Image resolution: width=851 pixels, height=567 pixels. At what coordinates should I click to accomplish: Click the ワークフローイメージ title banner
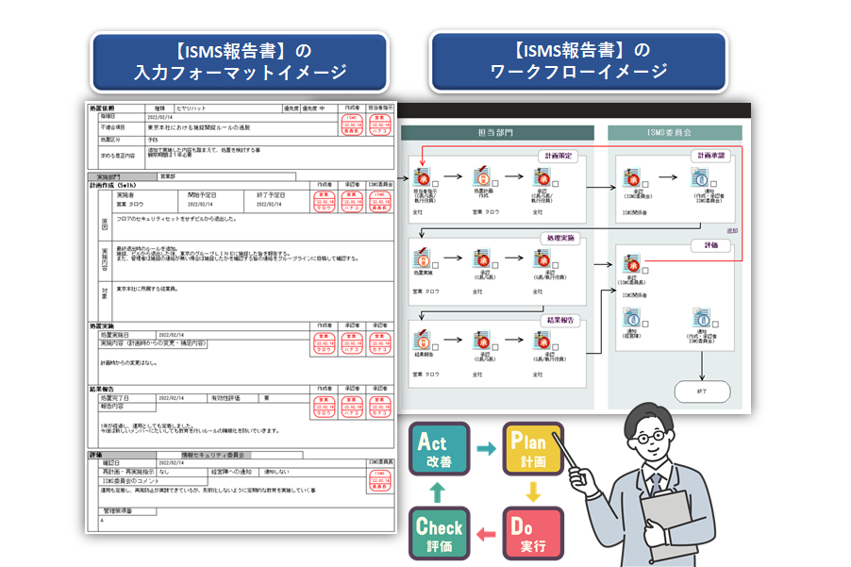pos(577,61)
